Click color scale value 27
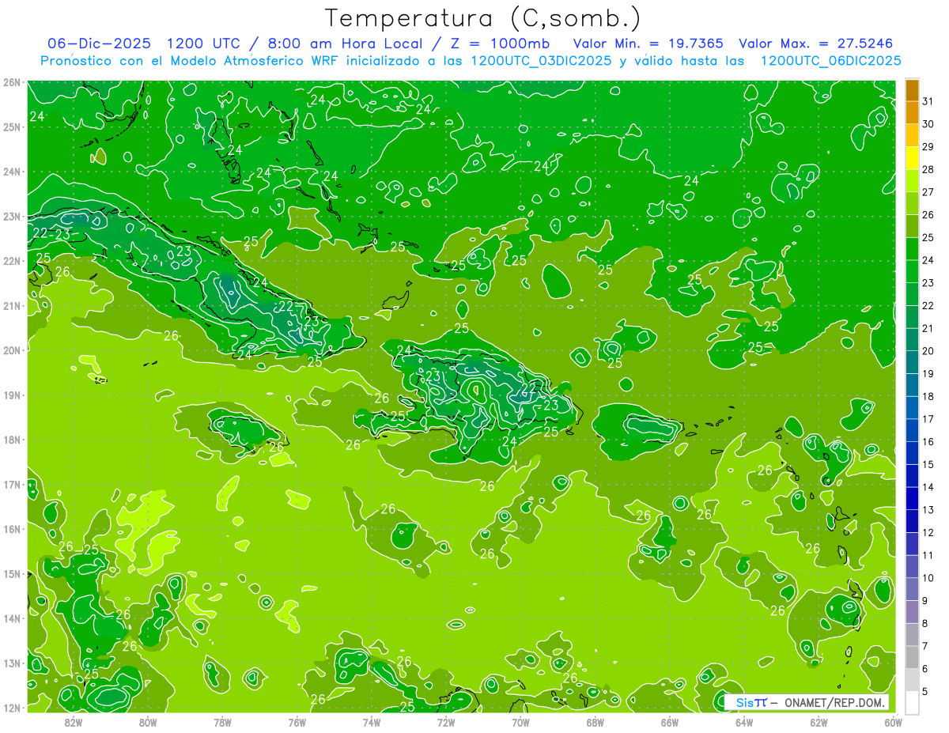This screenshot has height=733, width=949. (928, 192)
